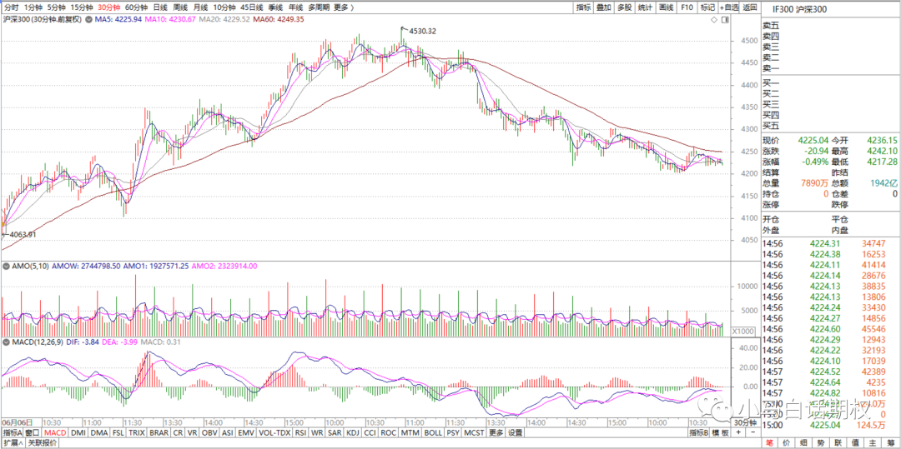Viewport: 901px width, 449px height.
Task: Switch chart to 日线 period
Action: [160, 7]
